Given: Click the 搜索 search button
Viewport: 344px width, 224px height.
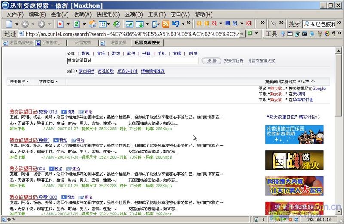Looking at the screenshot, I should click(212, 61).
